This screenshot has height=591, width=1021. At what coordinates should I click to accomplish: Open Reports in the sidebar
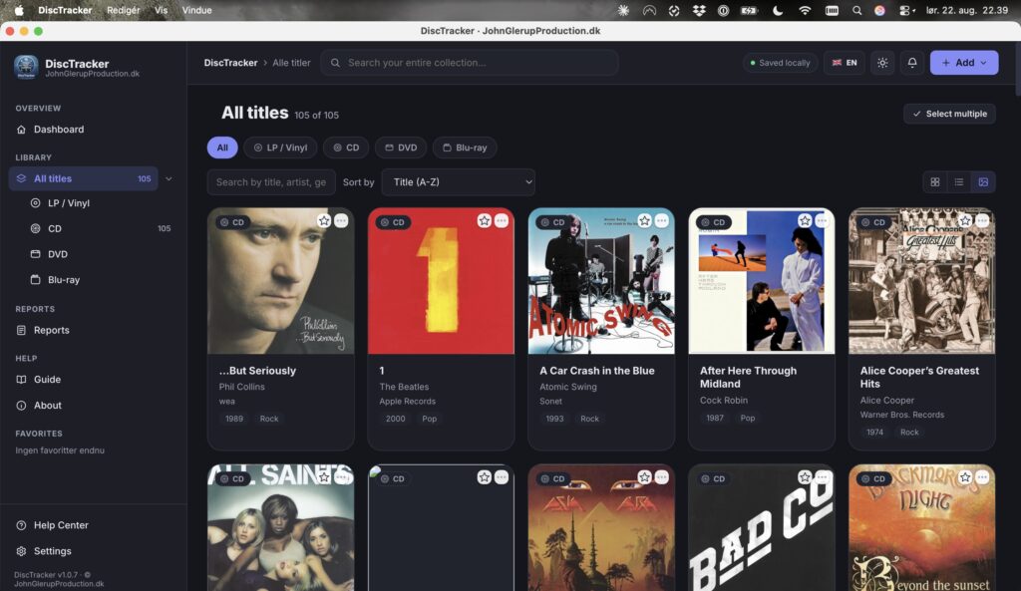click(x=93, y=330)
